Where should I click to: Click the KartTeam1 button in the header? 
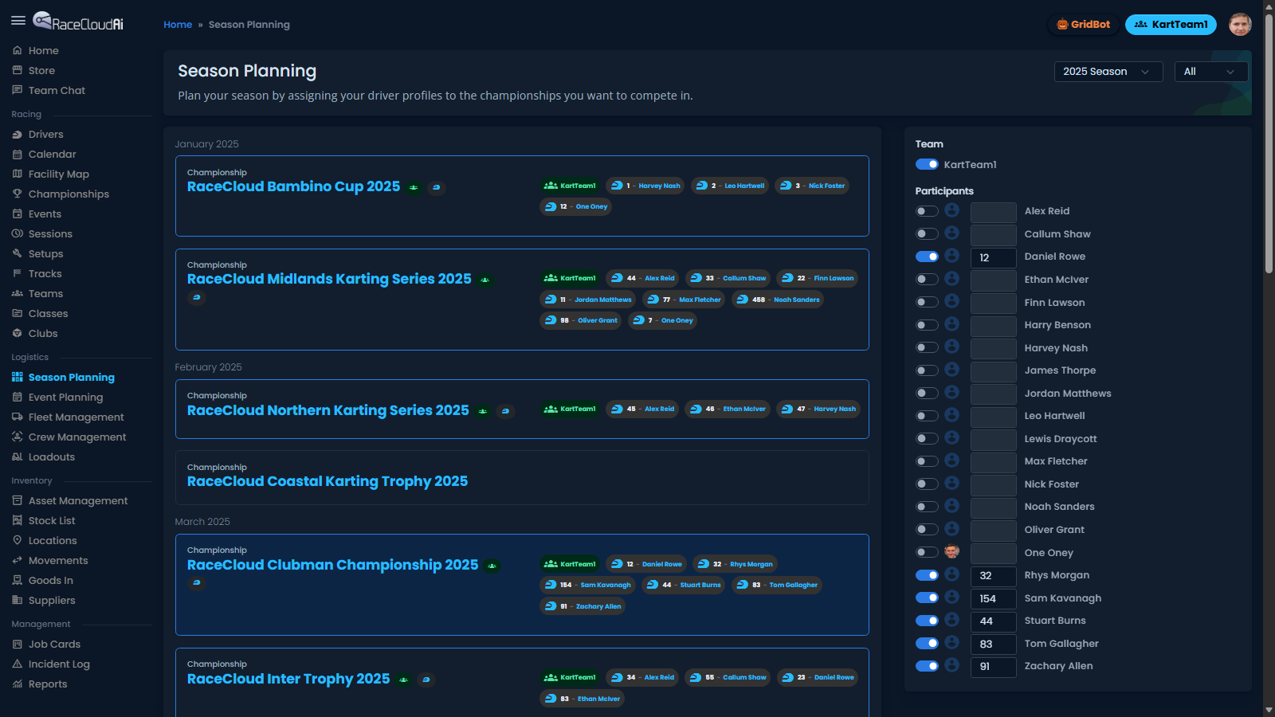(x=1171, y=25)
